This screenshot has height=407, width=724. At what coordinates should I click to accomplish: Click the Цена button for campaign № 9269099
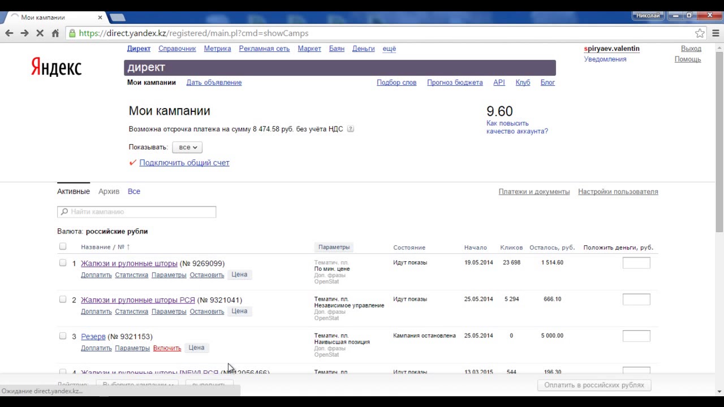click(x=239, y=274)
